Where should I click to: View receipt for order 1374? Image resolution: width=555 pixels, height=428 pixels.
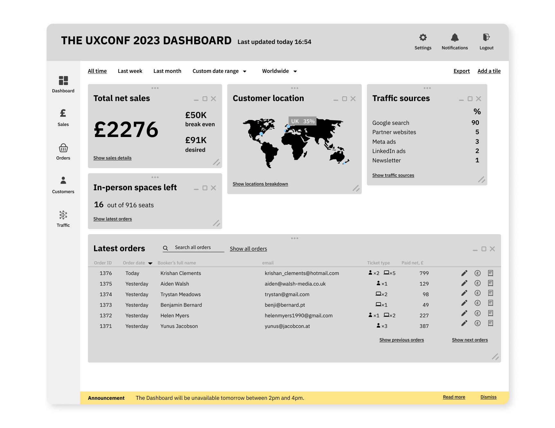coord(490,293)
